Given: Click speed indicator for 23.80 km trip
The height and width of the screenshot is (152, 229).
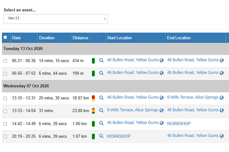Looking at the screenshot, I should point(93,111).
